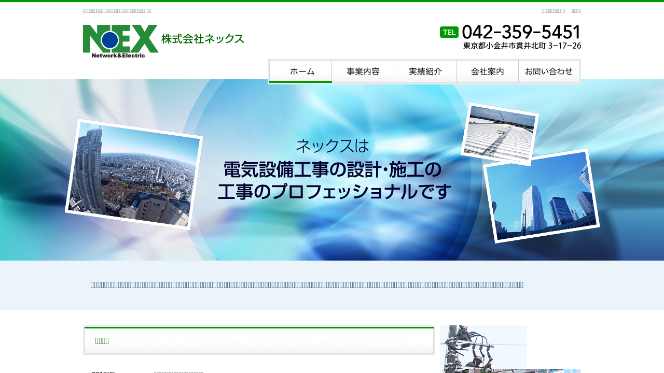Click the blue office towers photo

tap(541, 196)
